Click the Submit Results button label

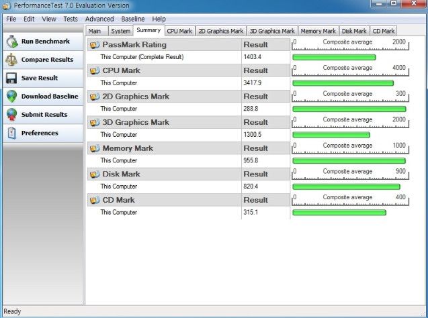point(44,115)
